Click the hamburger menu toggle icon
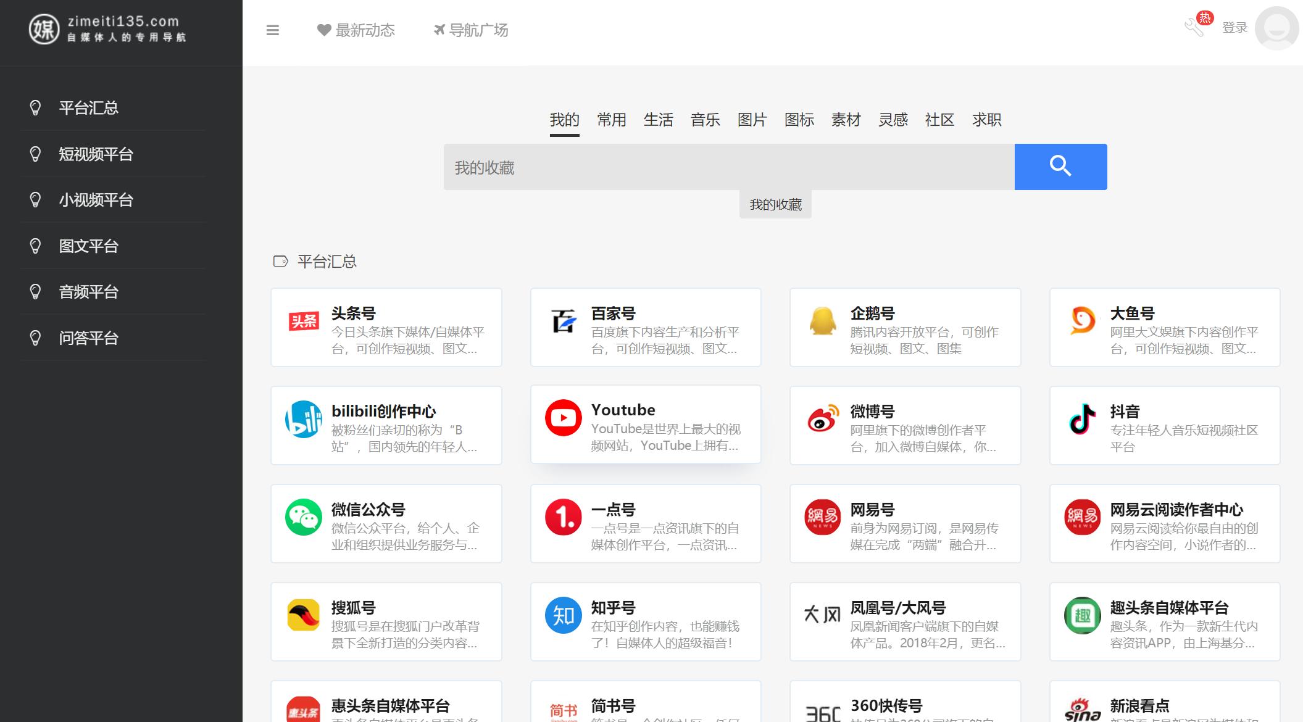This screenshot has width=1303, height=722. [x=272, y=30]
